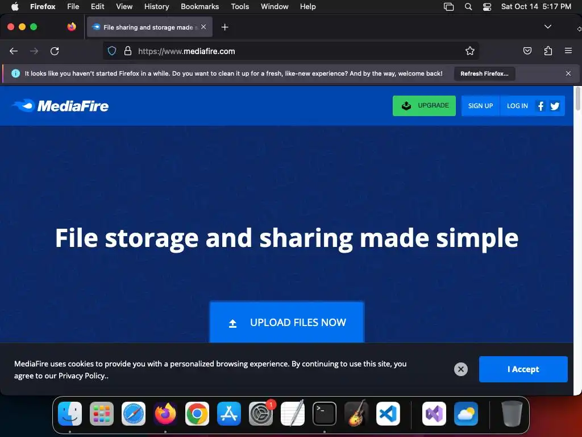Expand the list all tabs chevron
Image resolution: width=582 pixels, height=437 pixels.
click(x=547, y=27)
